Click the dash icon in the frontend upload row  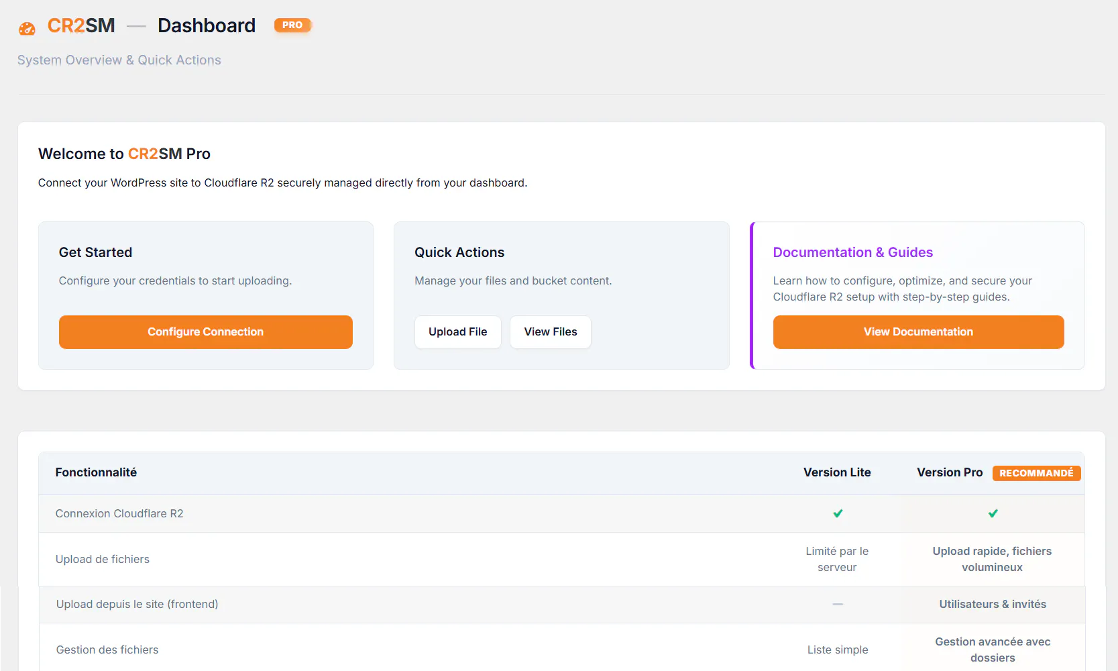tap(838, 604)
